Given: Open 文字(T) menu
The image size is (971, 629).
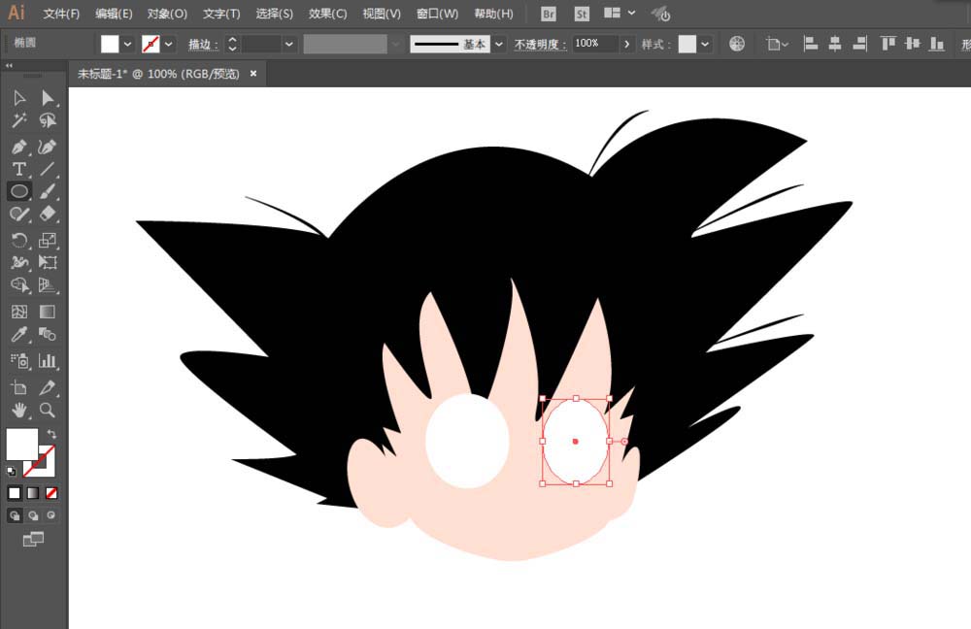Looking at the screenshot, I should (221, 14).
